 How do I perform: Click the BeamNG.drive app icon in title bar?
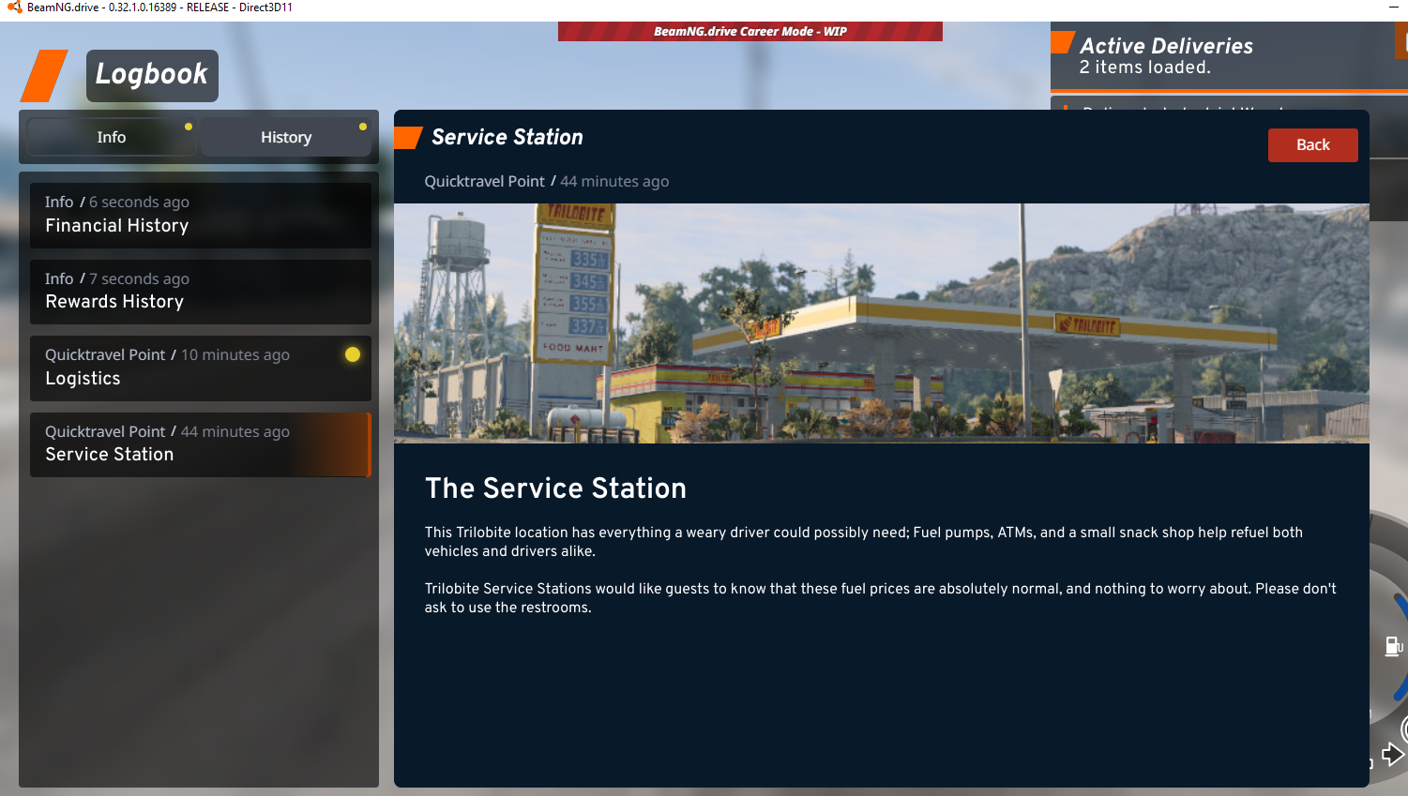coord(14,7)
